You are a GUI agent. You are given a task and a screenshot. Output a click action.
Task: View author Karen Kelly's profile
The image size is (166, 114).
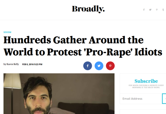pos(13,64)
